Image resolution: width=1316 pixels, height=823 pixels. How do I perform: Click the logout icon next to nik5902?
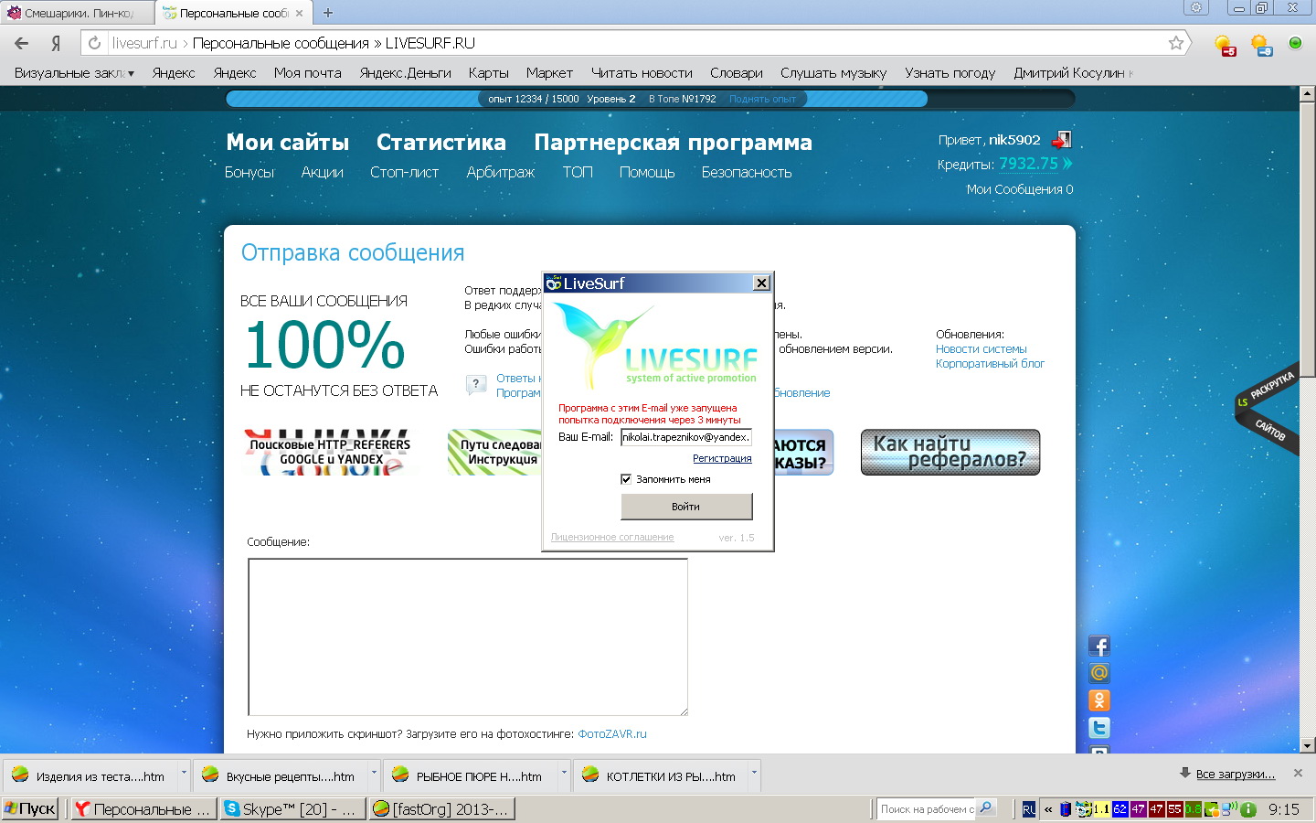1061,140
